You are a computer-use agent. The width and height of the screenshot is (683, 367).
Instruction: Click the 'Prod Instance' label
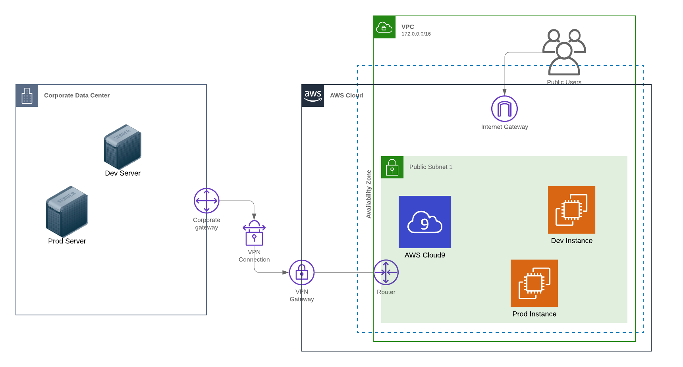[x=534, y=314]
